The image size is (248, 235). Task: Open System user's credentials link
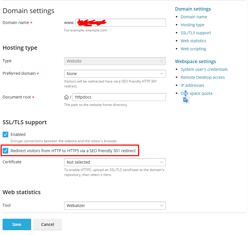(x=204, y=69)
